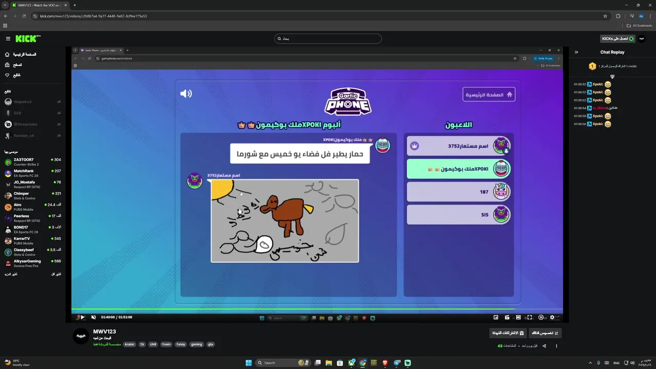Image resolution: width=656 pixels, height=369 pixels.
Task: Open the MWV123 channel name link
Action: point(105,332)
